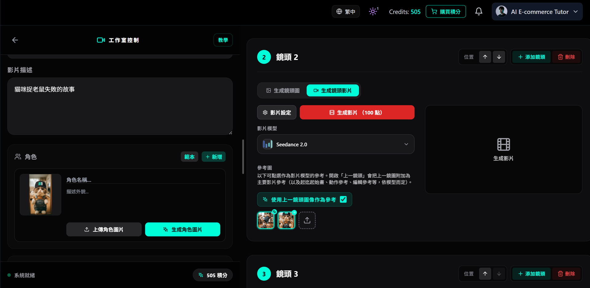The image size is (590, 288).
Task: Click the left panel vertical scrollbar
Action: click(243, 157)
